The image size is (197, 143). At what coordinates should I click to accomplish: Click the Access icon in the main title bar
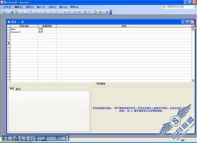tap(2, 2)
